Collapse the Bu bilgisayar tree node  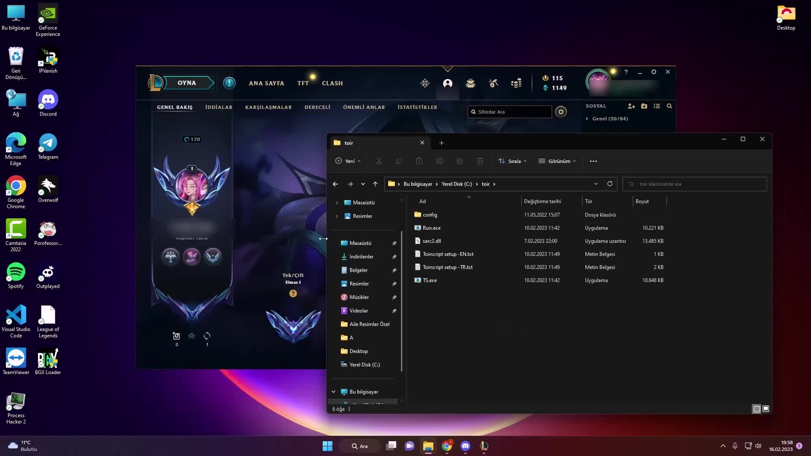click(334, 392)
